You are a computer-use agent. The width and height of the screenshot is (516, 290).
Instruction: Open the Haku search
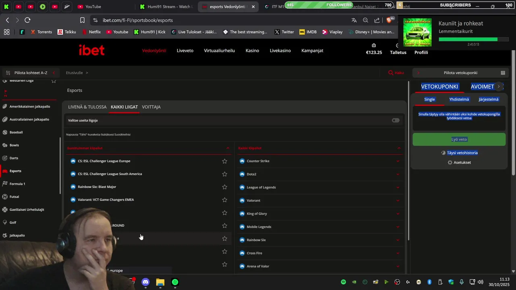point(396,73)
